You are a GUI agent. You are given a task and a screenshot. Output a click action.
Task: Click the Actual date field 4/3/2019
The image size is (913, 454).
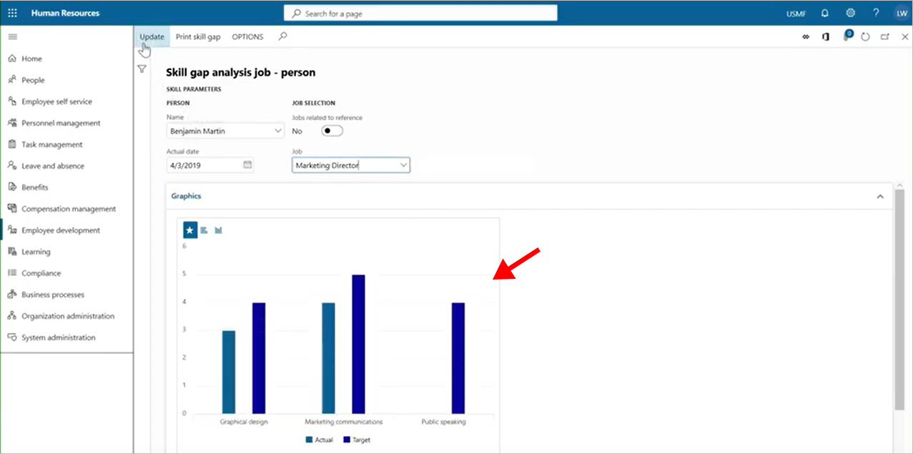tap(210, 164)
